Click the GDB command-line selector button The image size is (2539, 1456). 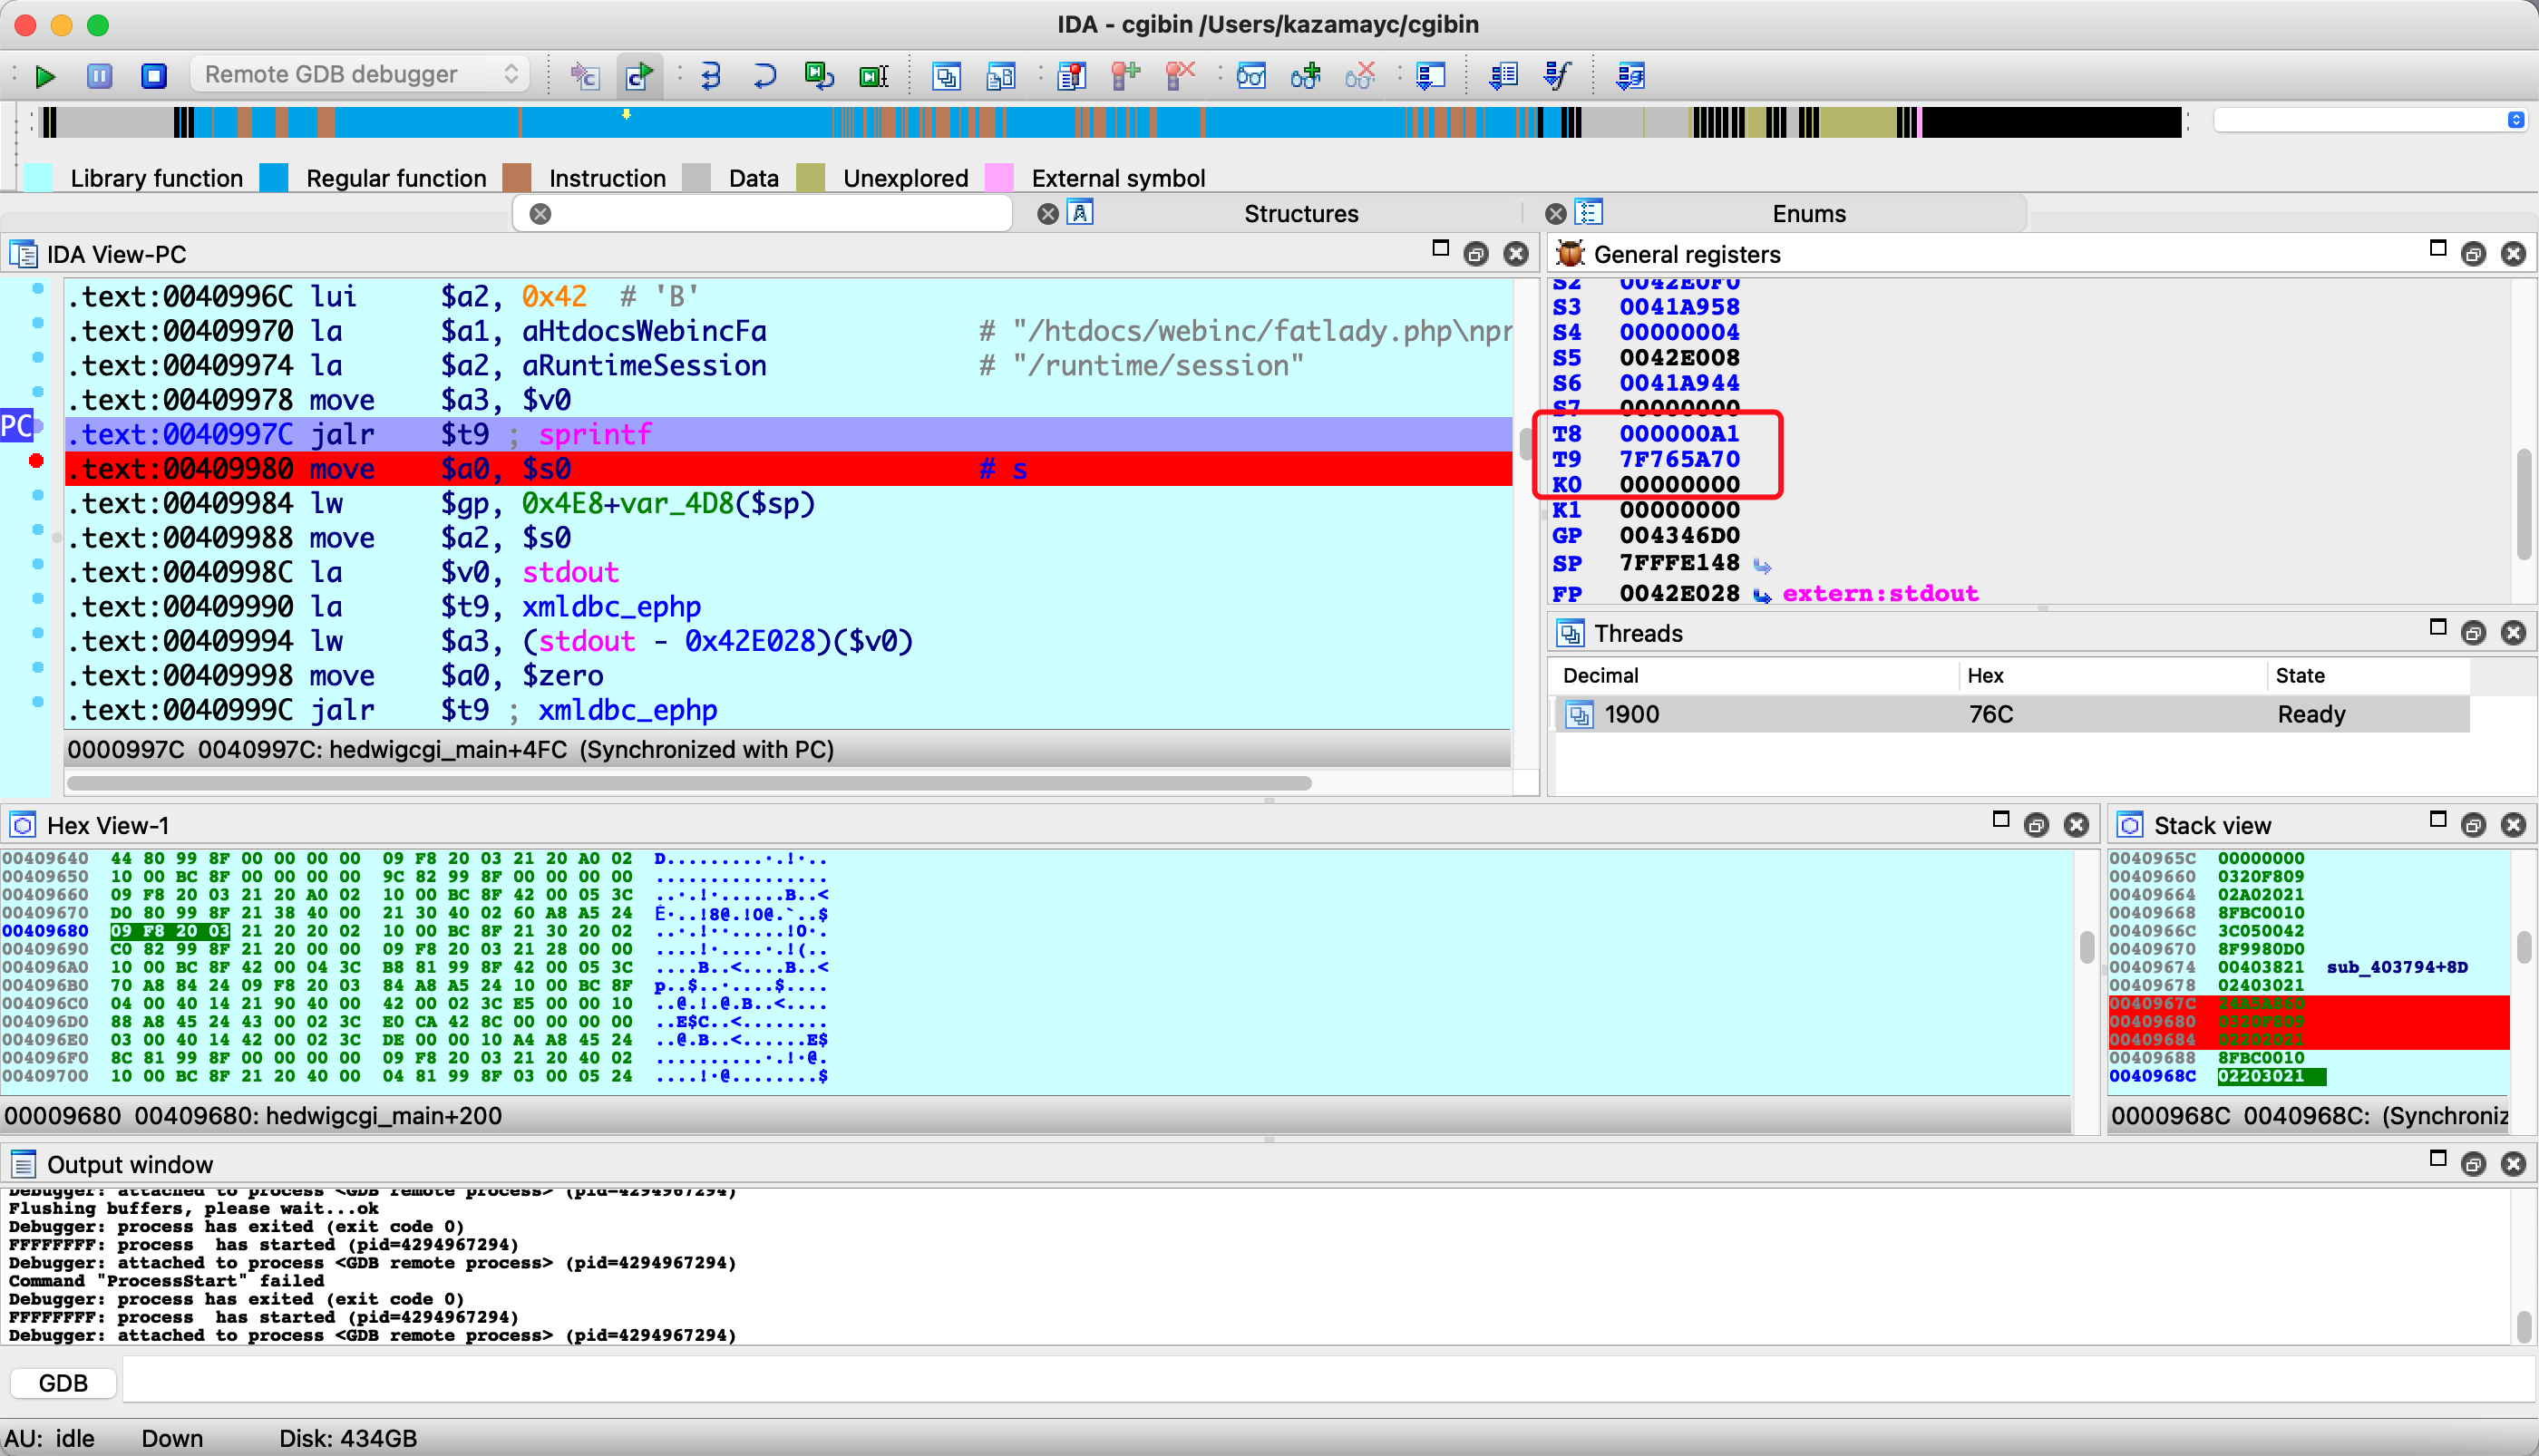(x=62, y=1383)
